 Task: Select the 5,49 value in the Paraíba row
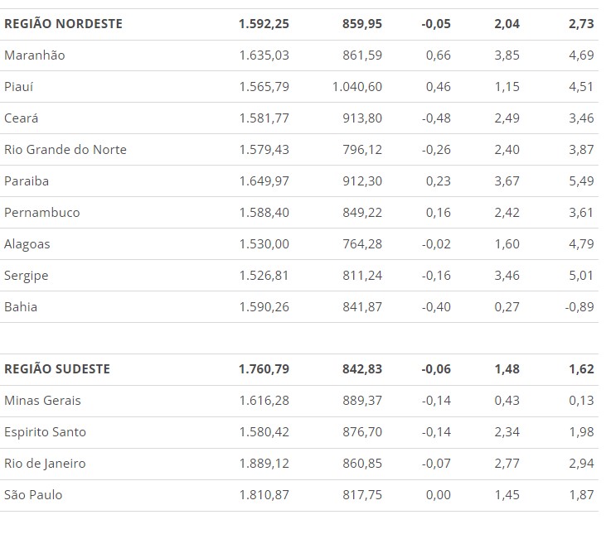582,181
